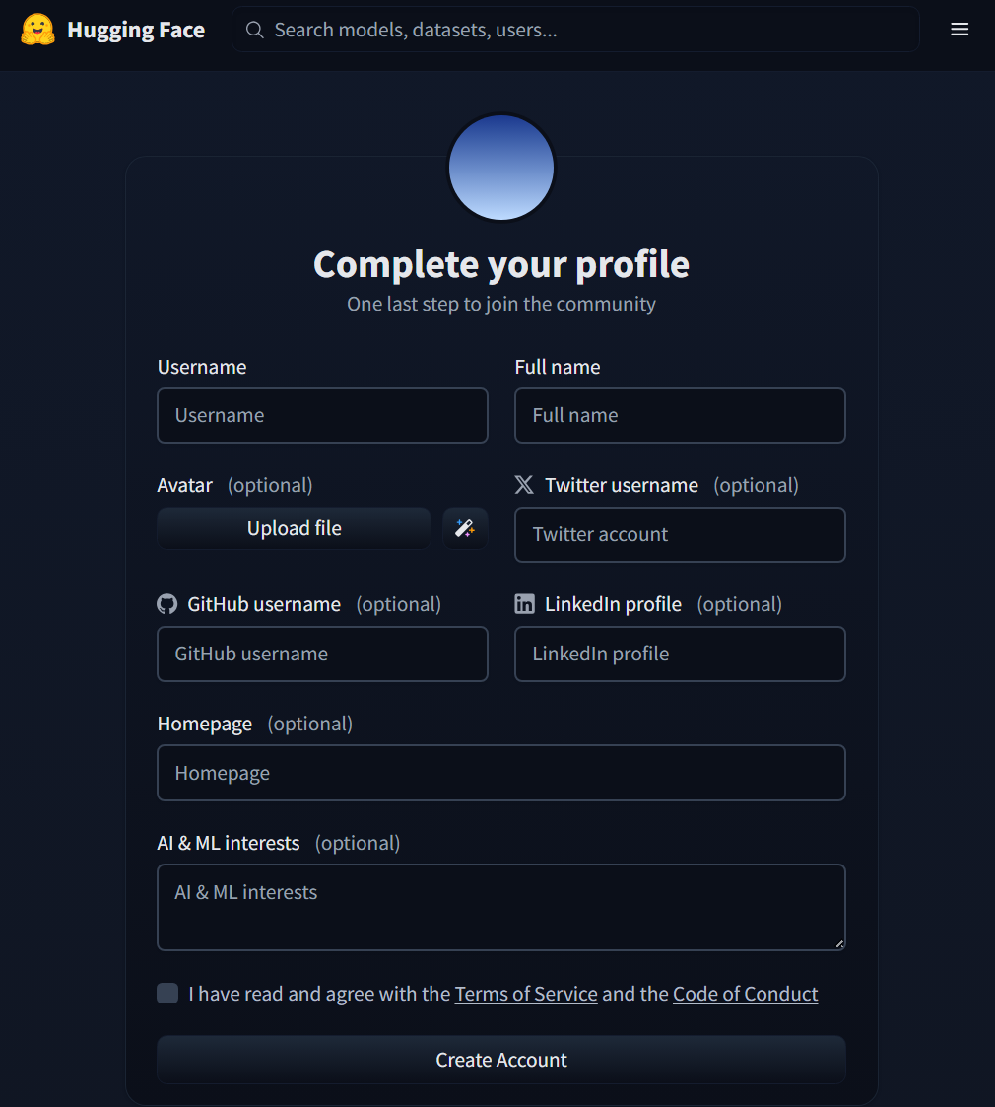Focus the Username input field
Image resolution: width=995 pixels, height=1107 pixels.
[322, 415]
